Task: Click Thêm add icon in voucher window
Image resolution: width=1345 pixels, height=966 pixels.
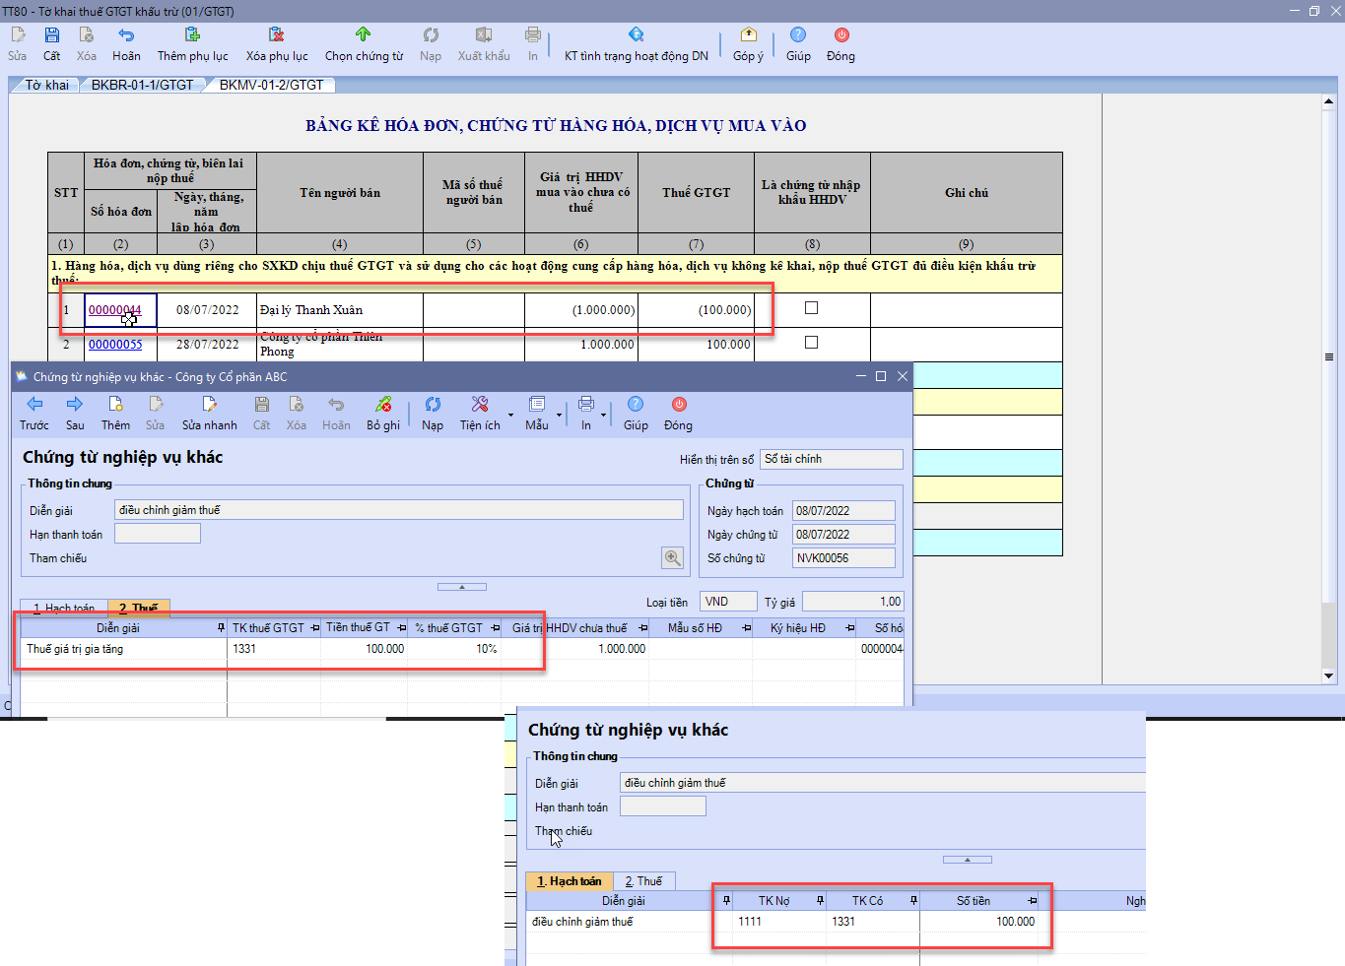Action: 115,404
